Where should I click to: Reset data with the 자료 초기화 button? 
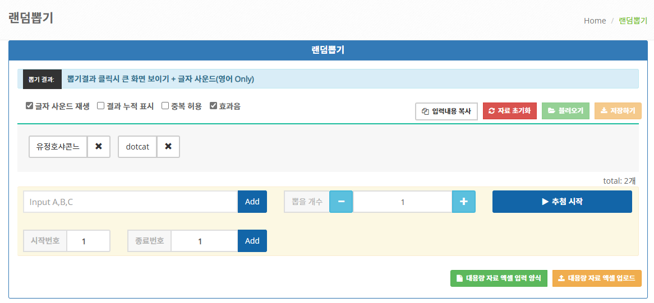point(510,111)
